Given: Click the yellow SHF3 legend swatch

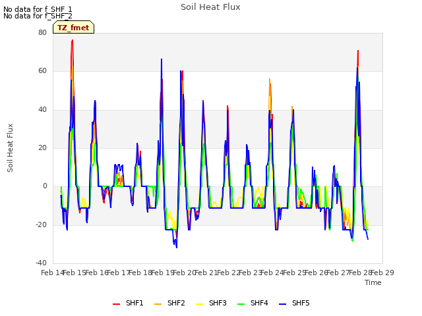Looking at the screenshot, I should pos(199,304).
